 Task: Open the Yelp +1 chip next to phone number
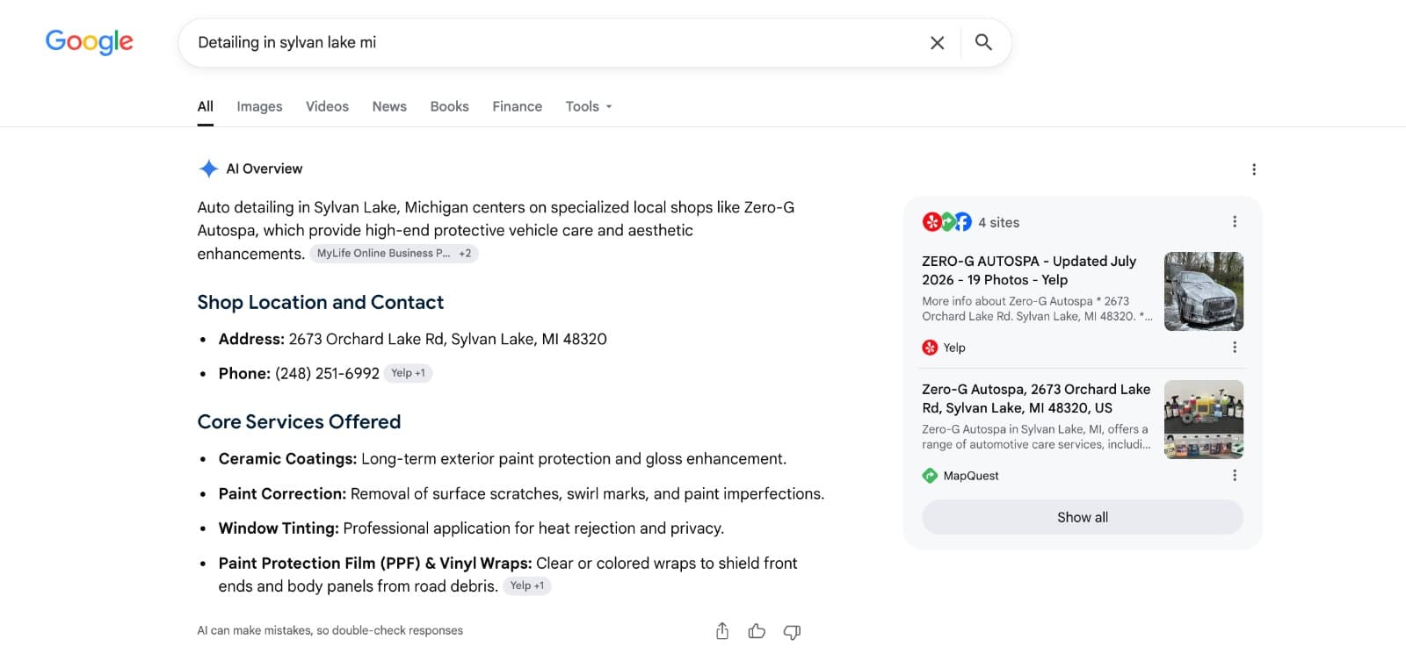tap(408, 373)
